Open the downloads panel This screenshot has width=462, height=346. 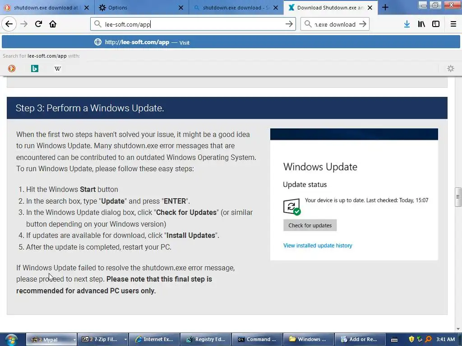(407, 24)
